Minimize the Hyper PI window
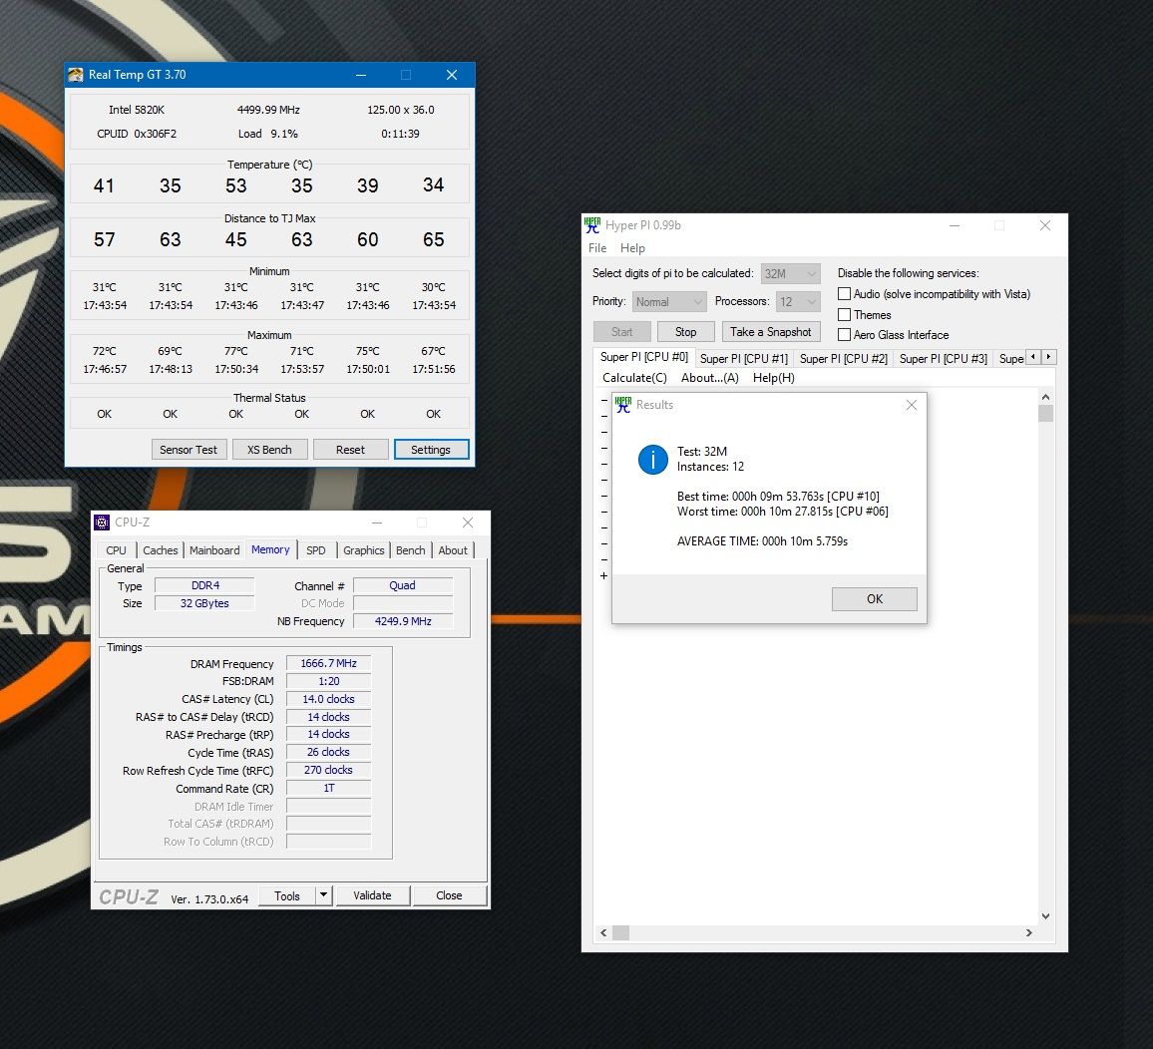This screenshot has width=1153, height=1049. click(x=955, y=225)
